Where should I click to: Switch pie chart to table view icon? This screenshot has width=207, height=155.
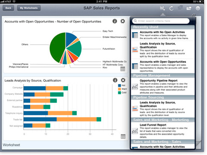pyautogui.click(x=123, y=69)
